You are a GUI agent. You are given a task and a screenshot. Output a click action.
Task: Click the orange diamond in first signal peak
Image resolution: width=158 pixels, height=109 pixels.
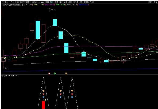(43, 91)
